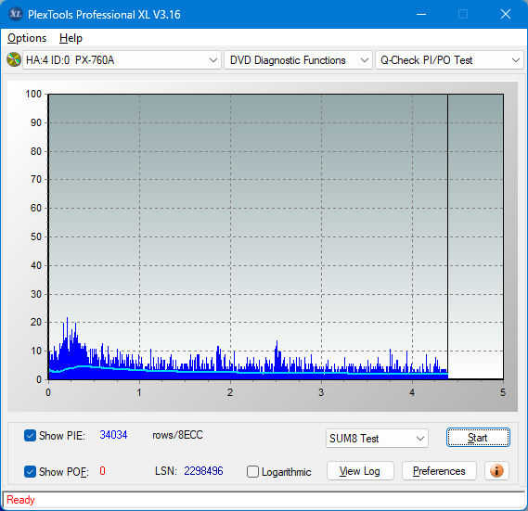Expand the DVD Diagnostic Functions dropdown
Viewport: 528px width, 511px height.
(298, 60)
